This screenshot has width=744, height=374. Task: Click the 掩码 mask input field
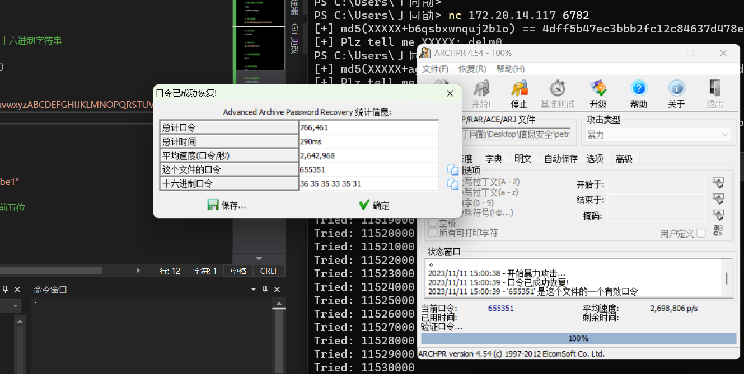point(656,216)
